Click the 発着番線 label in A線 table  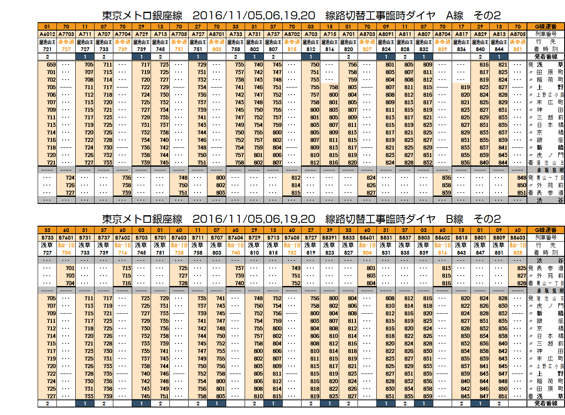(546, 57)
